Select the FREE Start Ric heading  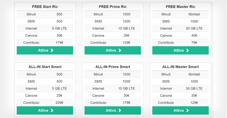point(45,7)
